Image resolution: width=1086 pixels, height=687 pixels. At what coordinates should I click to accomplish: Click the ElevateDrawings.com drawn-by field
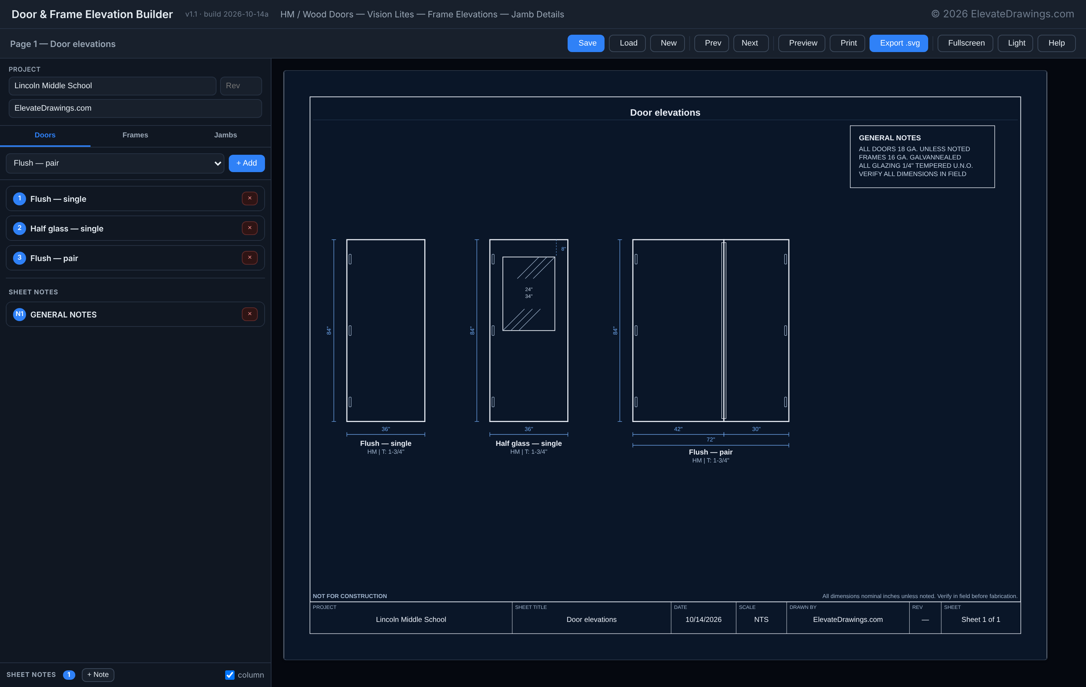coord(135,108)
